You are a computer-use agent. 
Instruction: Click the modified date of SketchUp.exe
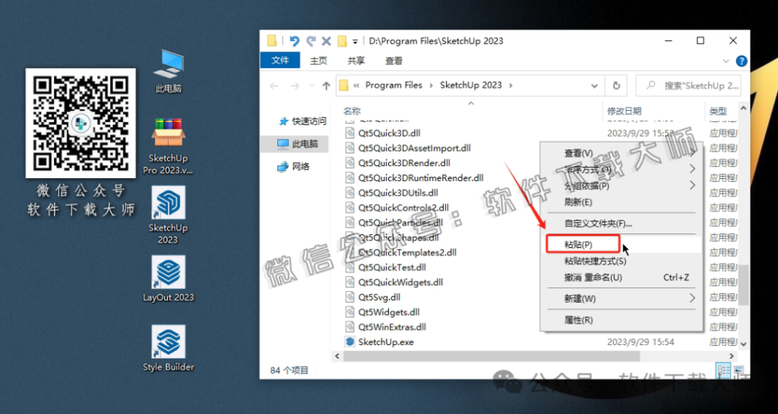point(640,342)
